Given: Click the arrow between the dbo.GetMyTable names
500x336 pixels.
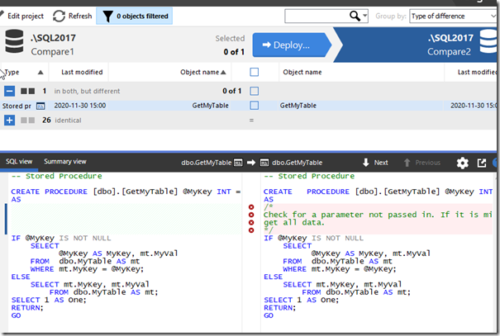Looking at the screenshot, I should [251, 163].
